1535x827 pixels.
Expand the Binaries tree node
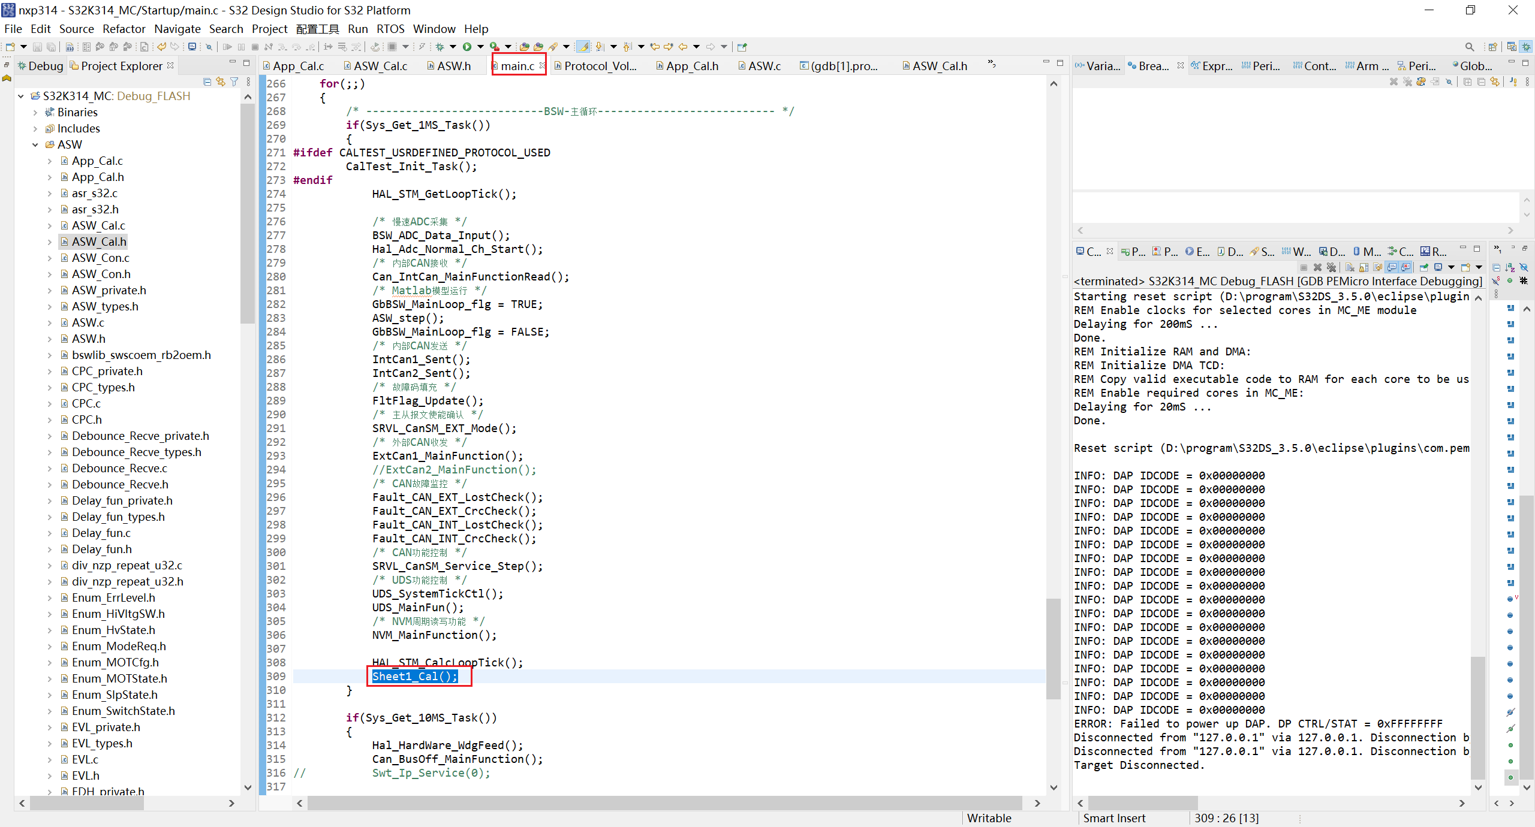click(x=35, y=113)
